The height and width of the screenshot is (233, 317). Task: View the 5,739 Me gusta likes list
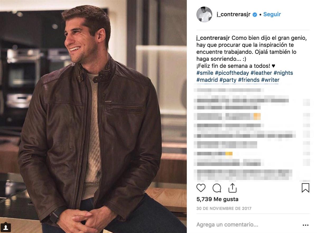coord(217,199)
